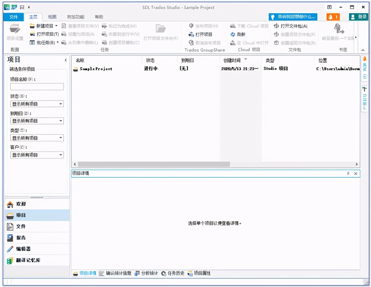Collapse the 项目 filter panel with the < arrow
Viewport: 371px width, 287px height.
[x=66, y=60]
